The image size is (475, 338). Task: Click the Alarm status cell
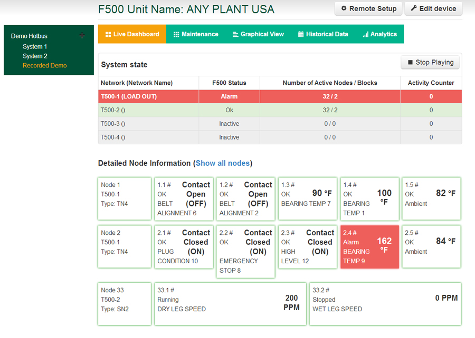point(230,97)
